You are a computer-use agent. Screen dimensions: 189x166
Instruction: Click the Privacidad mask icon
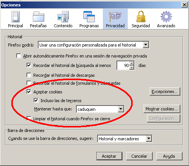(x=115, y=16)
